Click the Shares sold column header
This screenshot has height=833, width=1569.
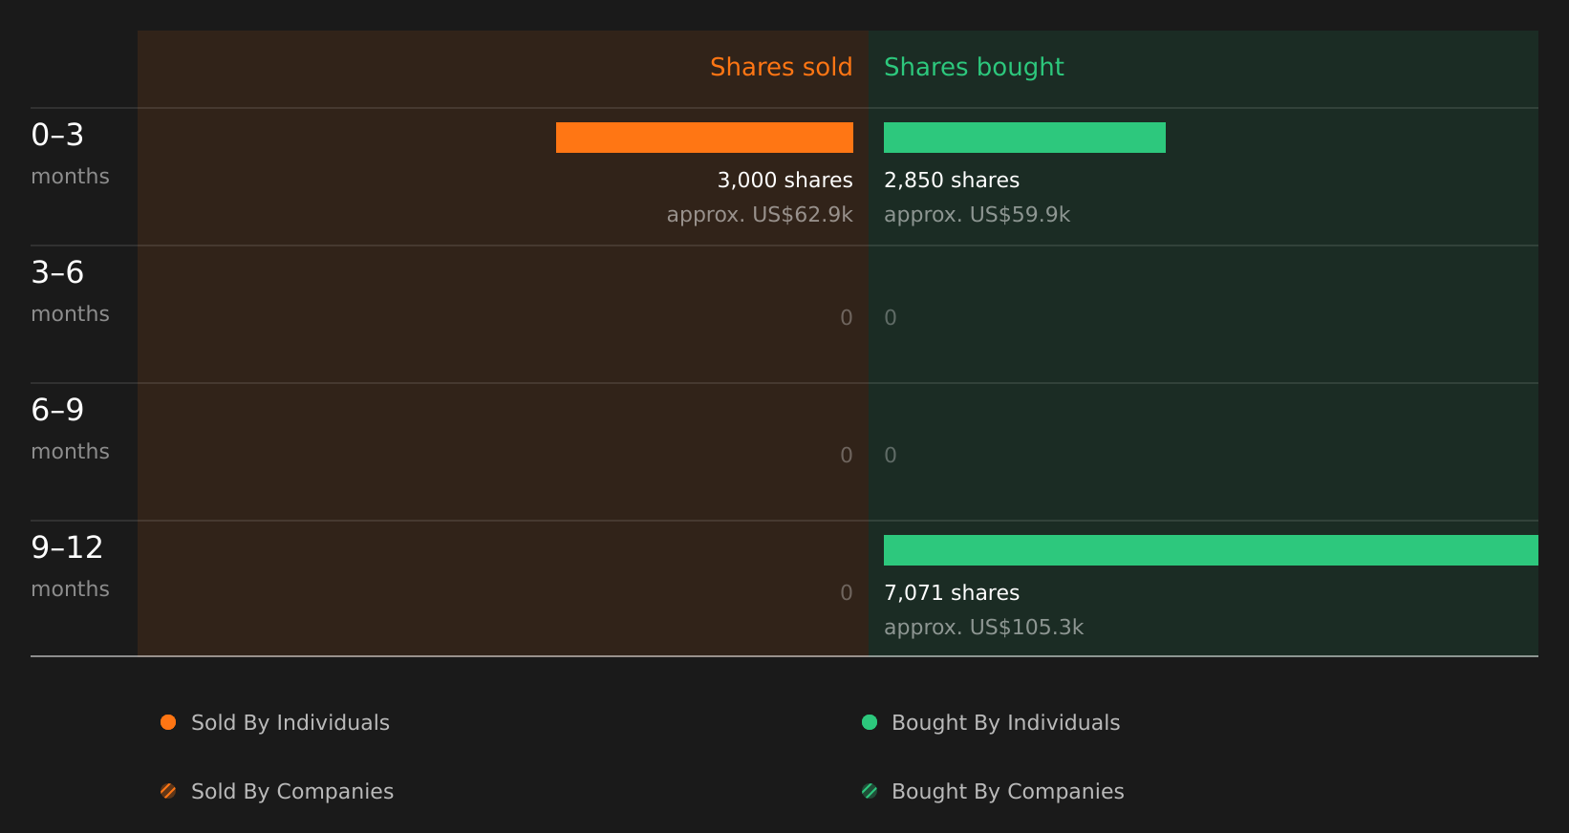(782, 67)
